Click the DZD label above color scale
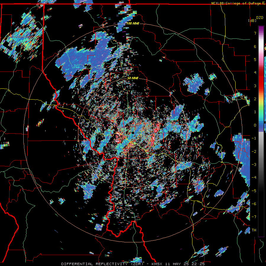Image resolution: width=266 pixels, height=266 pixels. click(260, 18)
